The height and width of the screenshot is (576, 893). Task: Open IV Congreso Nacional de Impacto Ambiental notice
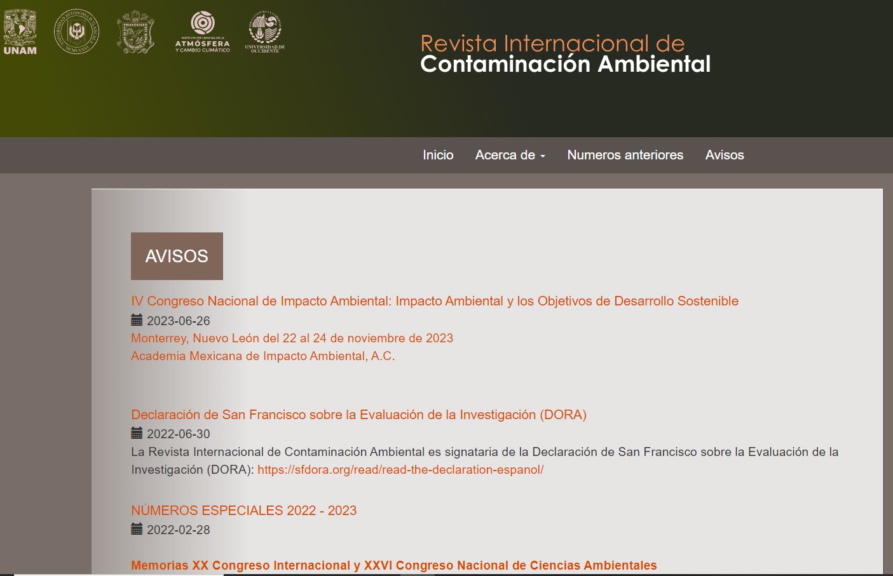435,301
